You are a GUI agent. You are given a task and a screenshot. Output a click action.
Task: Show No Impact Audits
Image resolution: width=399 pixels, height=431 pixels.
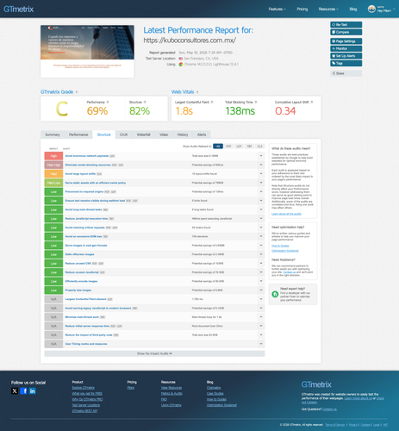pos(154,353)
